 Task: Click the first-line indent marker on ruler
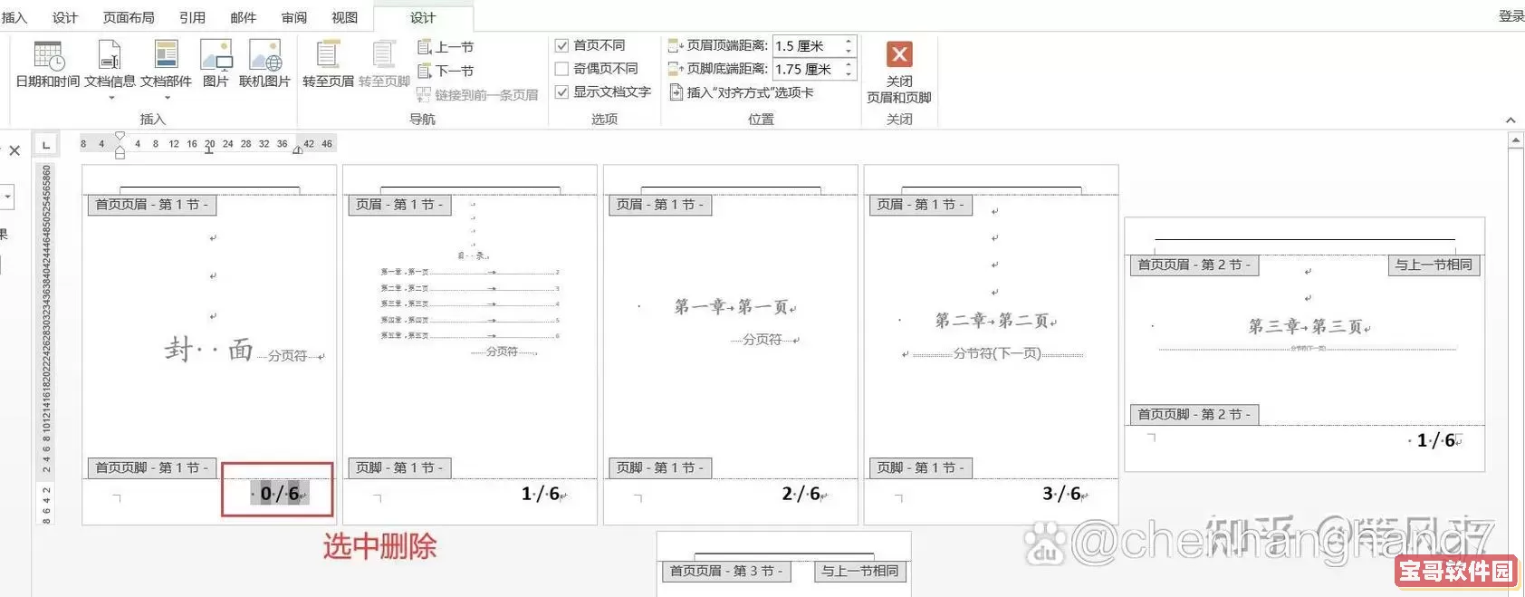click(x=120, y=137)
